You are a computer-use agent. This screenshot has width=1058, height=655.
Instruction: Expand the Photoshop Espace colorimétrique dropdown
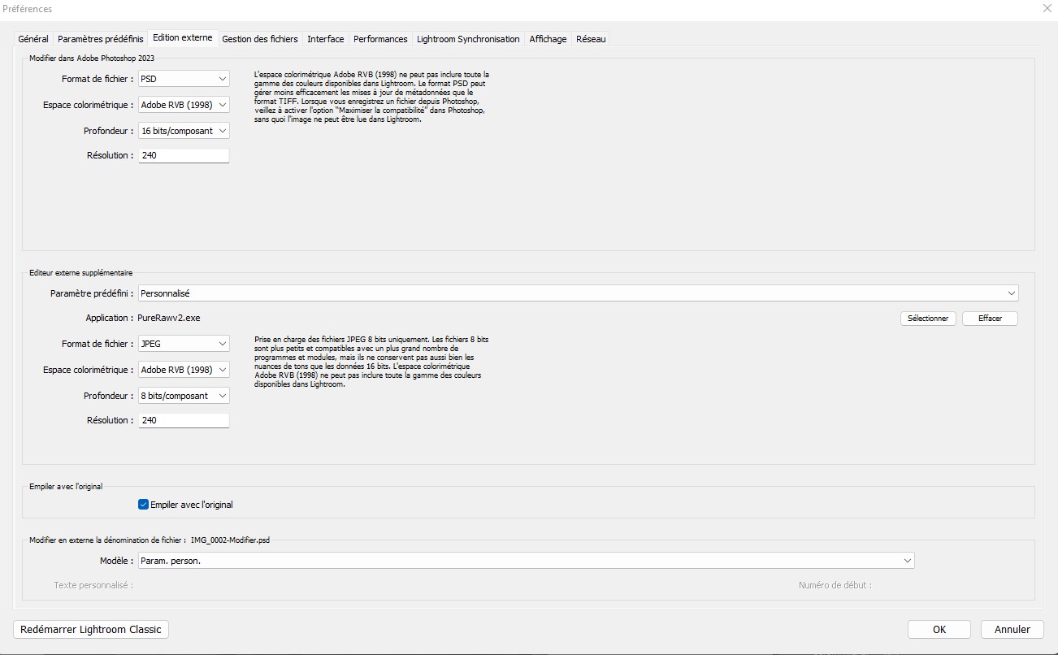184,105
